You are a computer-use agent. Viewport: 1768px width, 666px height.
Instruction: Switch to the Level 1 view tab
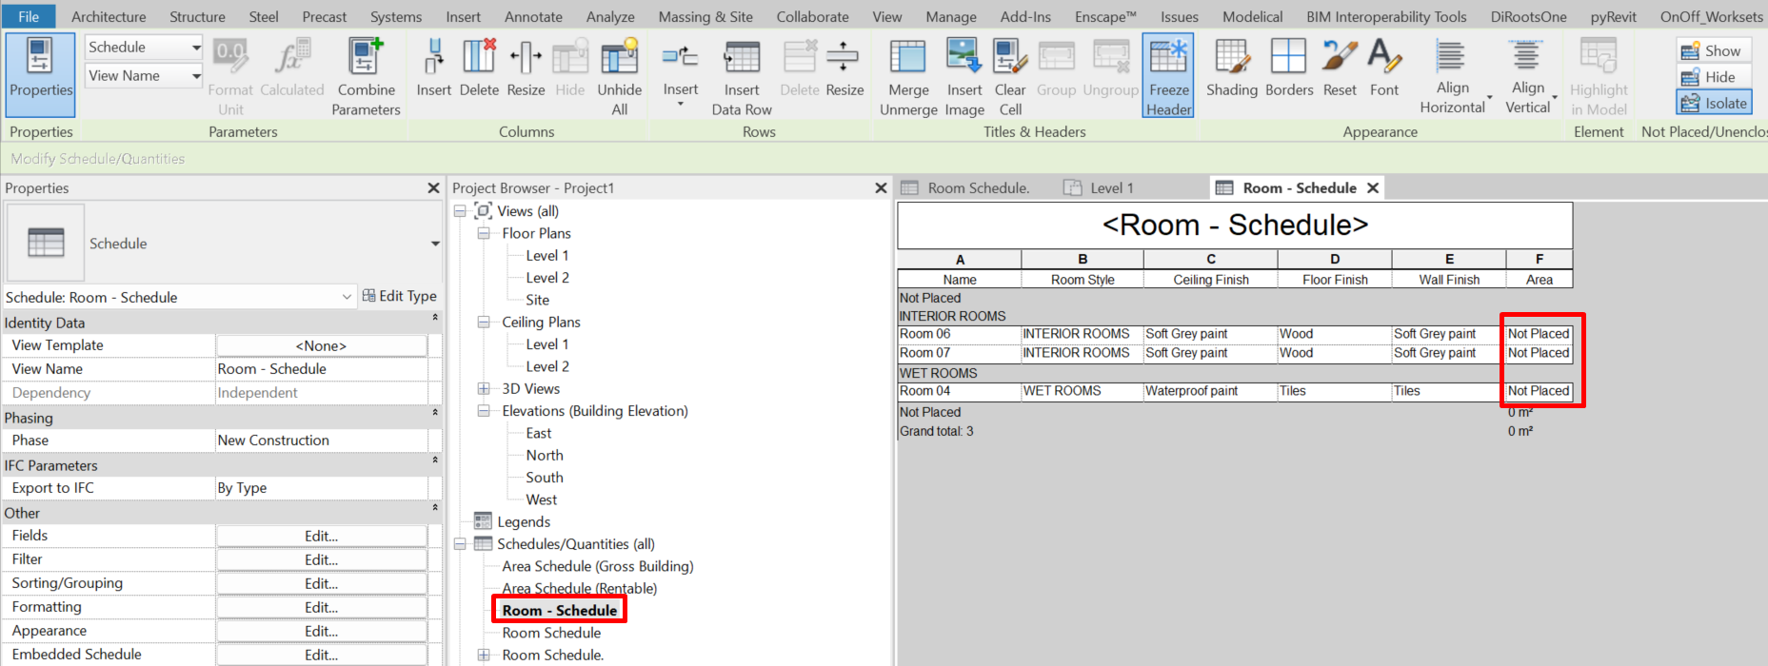click(x=1111, y=188)
